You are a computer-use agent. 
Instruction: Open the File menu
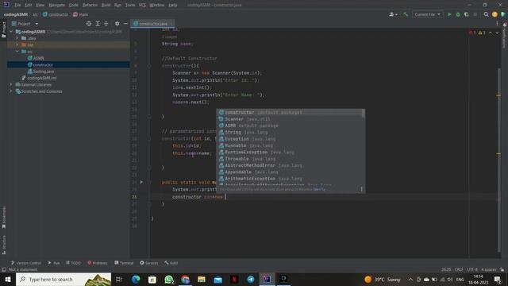17,6
